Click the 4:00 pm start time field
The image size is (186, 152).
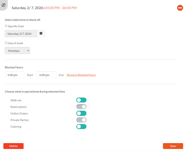[15, 75]
